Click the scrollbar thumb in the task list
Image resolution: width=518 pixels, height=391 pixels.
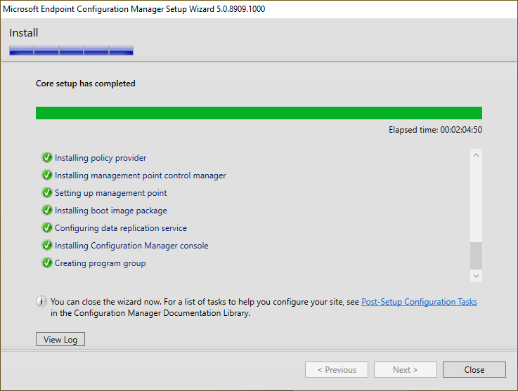[477, 256]
